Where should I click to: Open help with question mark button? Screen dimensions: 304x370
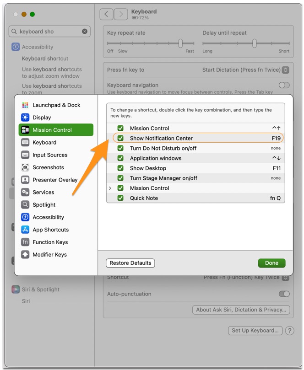point(289,331)
